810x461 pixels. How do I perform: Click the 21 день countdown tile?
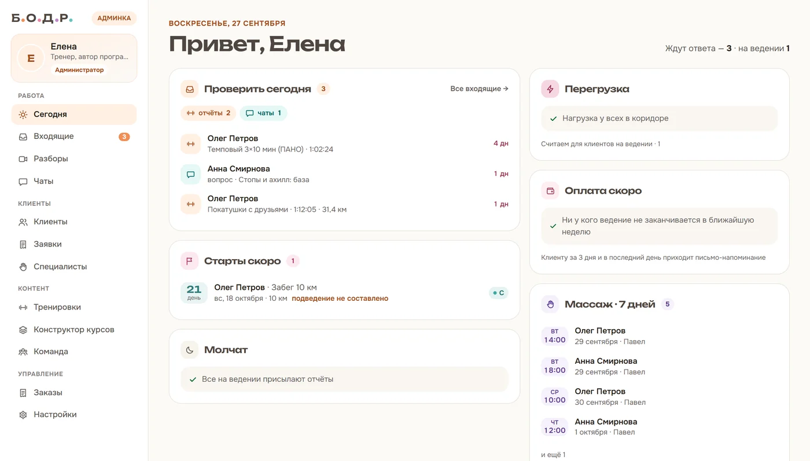[x=194, y=293]
